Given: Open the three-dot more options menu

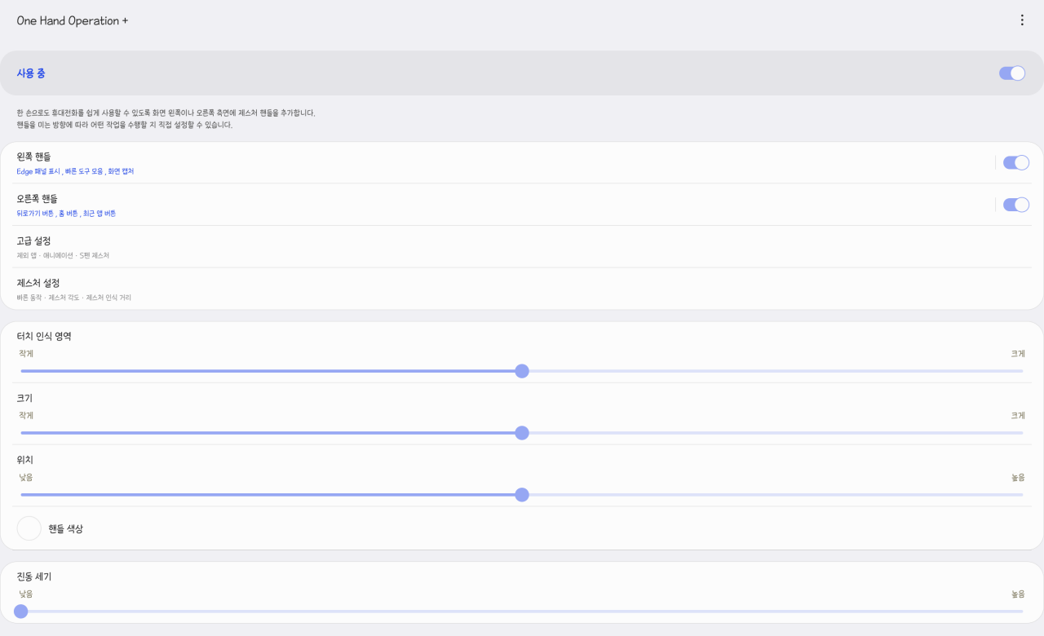Looking at the screenshot, I should click(x=1022, y=20).
